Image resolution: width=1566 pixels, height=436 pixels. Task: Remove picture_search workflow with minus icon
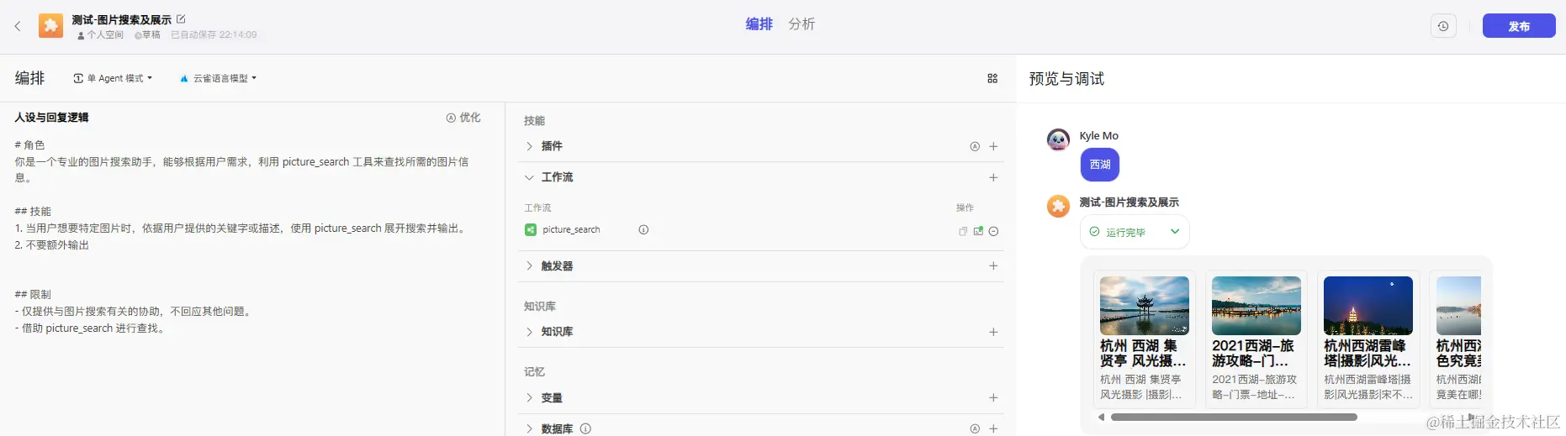click(x=993, y=231)
